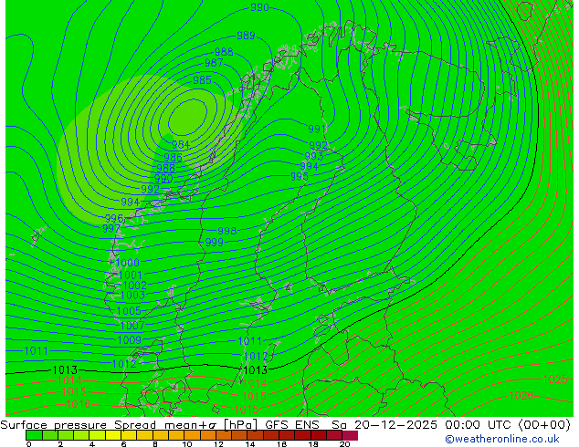
Task: Select the 995 isobar label
Action: (x=300, y=176)
